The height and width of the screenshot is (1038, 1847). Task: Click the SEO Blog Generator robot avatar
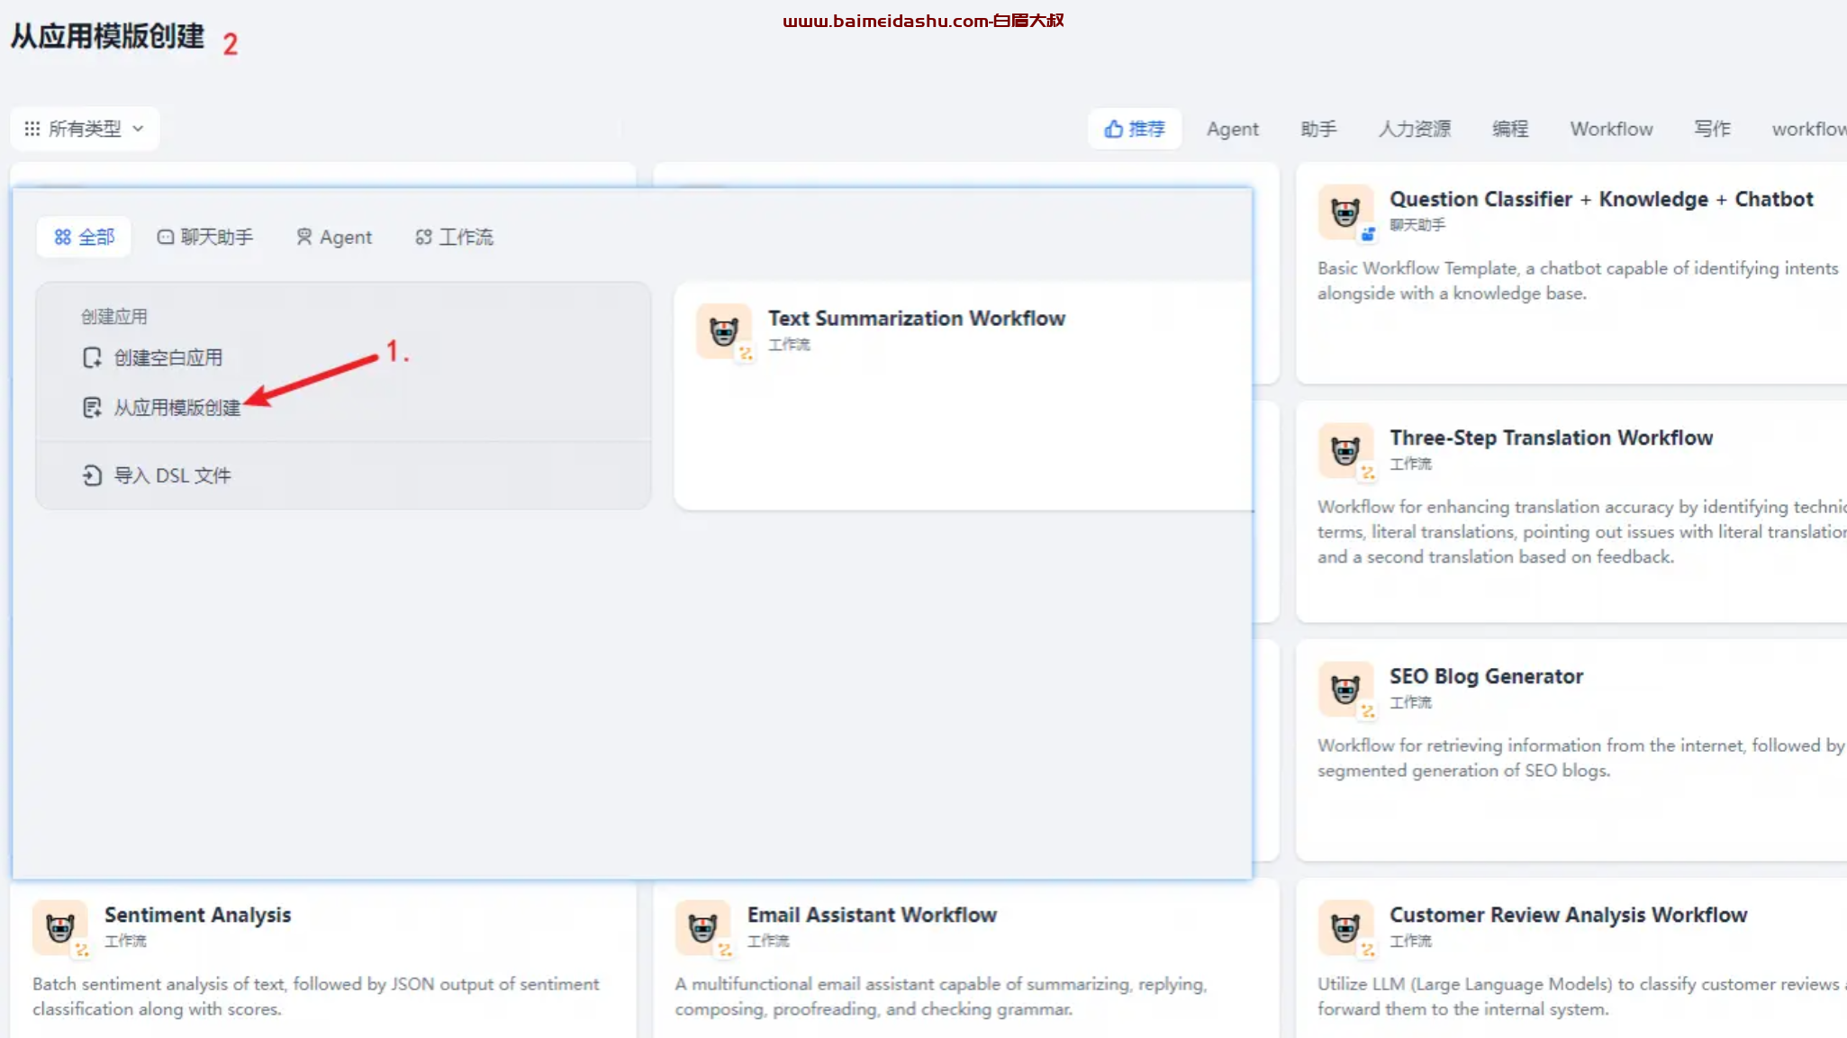(1345, 689)
